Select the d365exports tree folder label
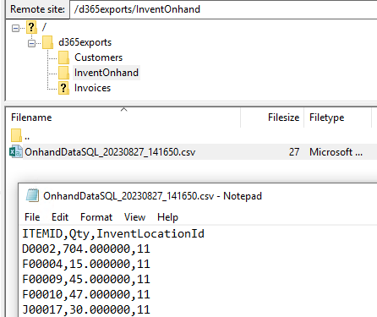The width and height of the screenshot is (377, 317). tap(85, 42)
